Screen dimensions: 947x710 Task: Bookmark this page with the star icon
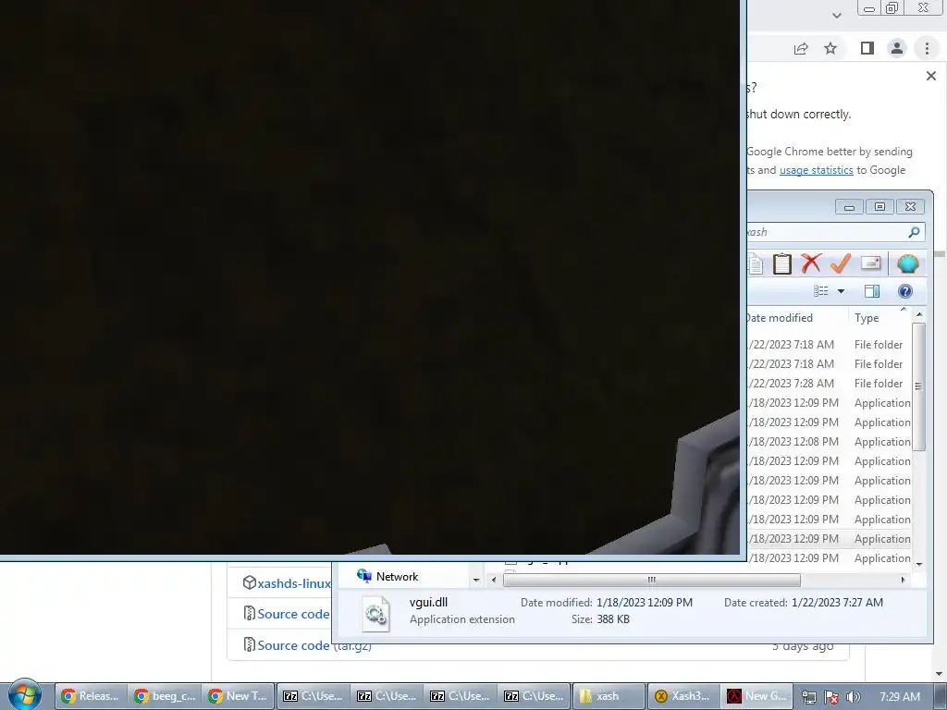(831, 48)
